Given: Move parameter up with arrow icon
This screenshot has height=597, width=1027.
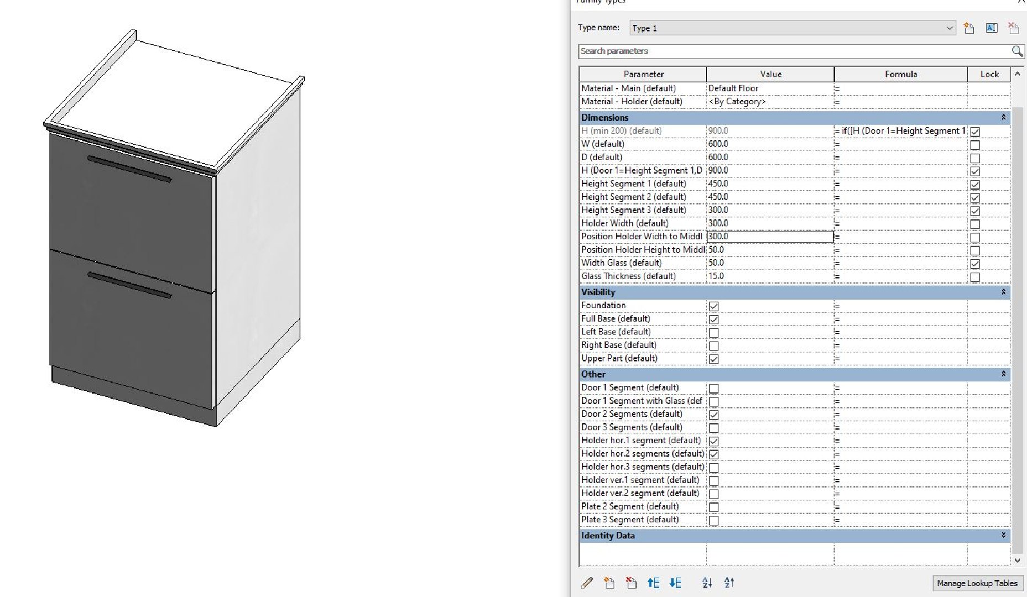Looking at the screenshot, I should tap(653, 583).
